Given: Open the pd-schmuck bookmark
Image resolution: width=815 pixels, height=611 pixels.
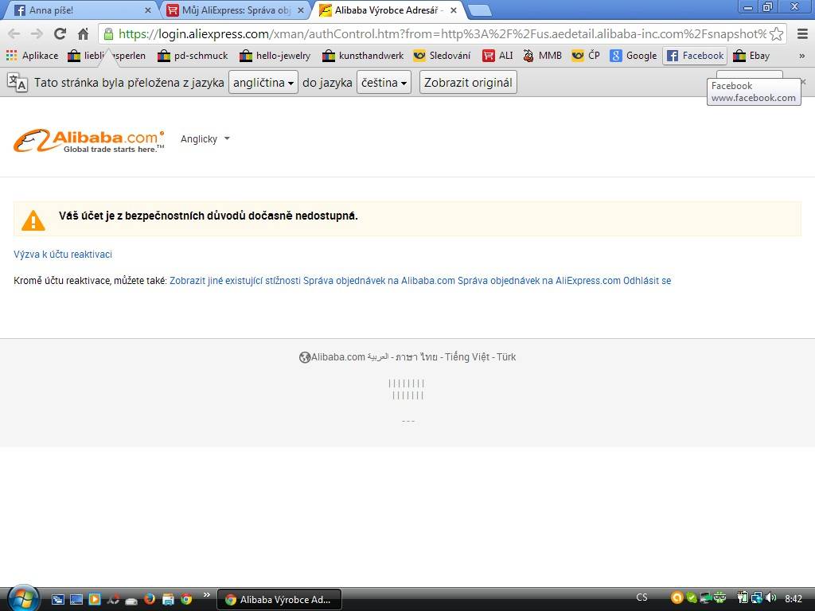Looking at the screenshot, I should (193, 56).
